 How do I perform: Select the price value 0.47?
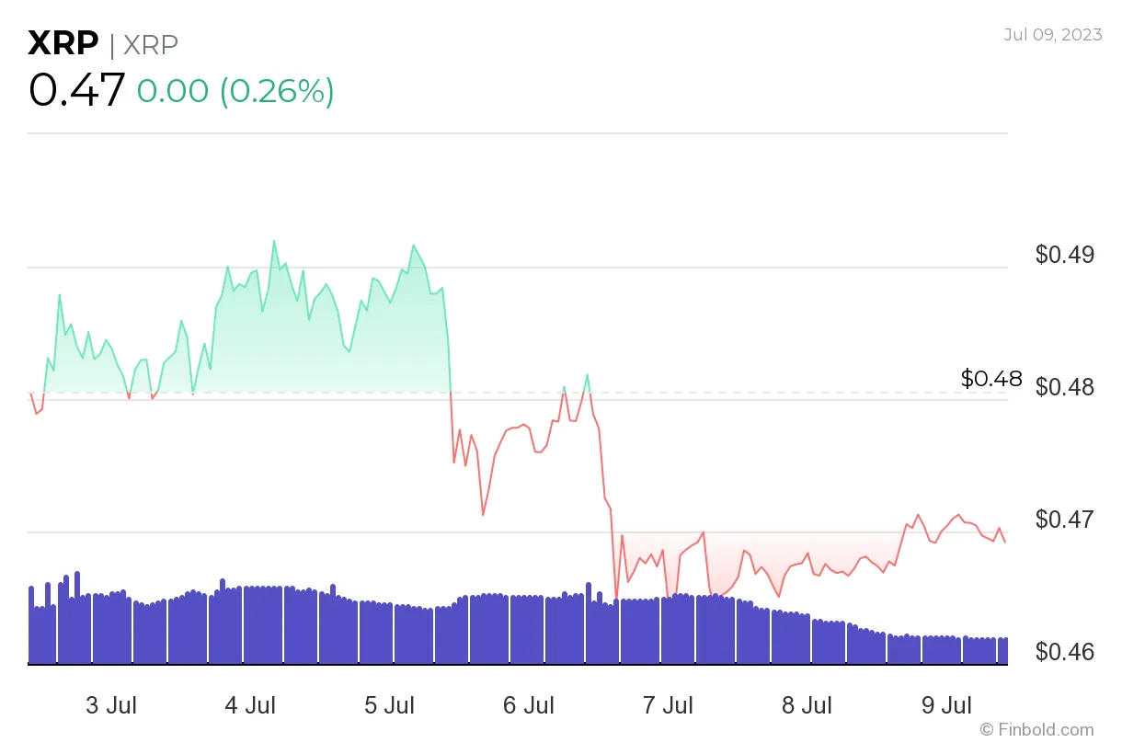pyautogui.click(x=77, y=90)
